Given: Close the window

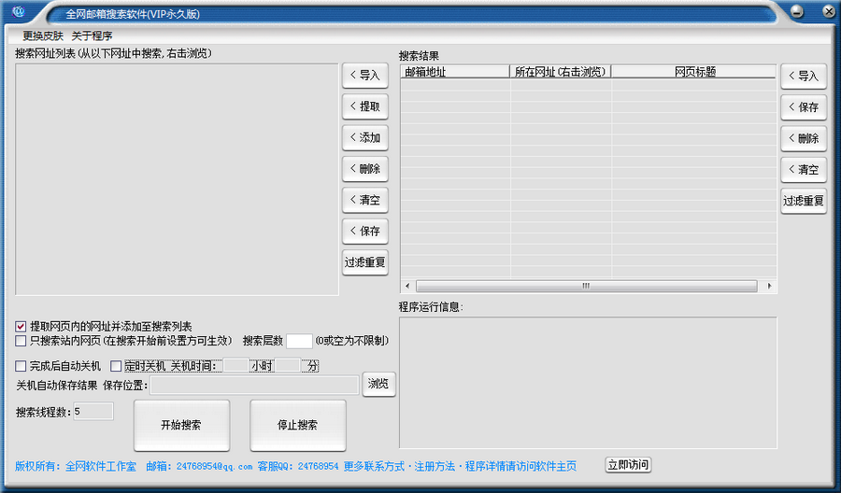Looking at the screenshot, I should click(829, 11).
